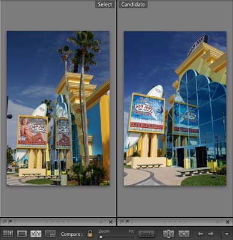Switch to Survey view
233x240 pixels.
click(x=50, y=233)
